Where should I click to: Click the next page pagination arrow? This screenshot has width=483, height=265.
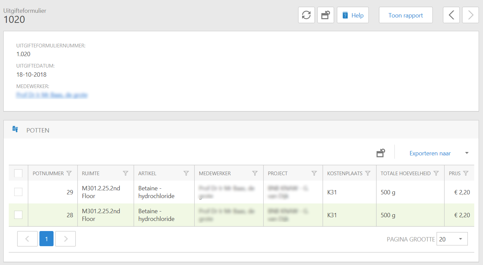tap(66, 239)
